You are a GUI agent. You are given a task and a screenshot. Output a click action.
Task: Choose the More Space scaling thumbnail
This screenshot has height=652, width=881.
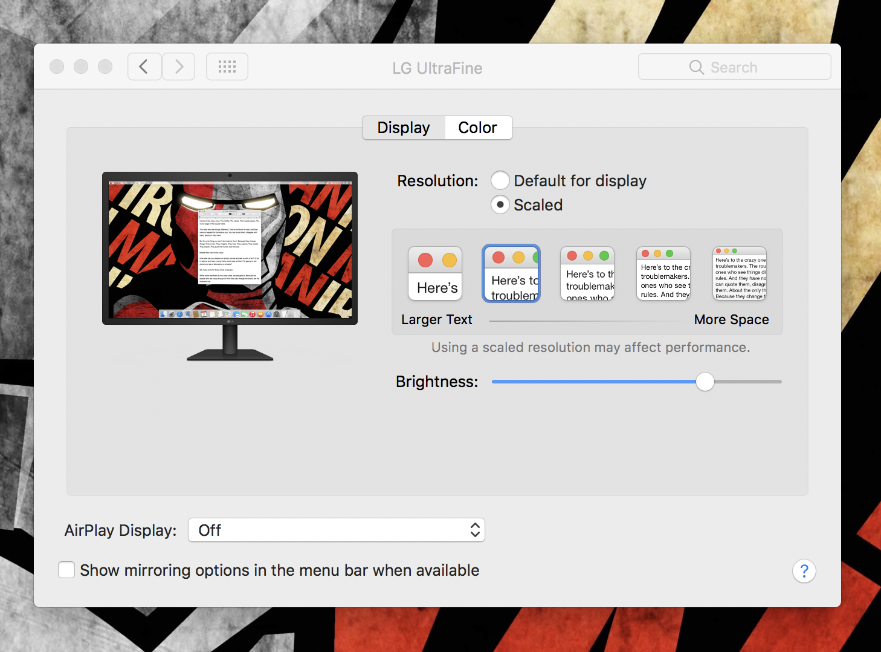click(x=740, y=273)
